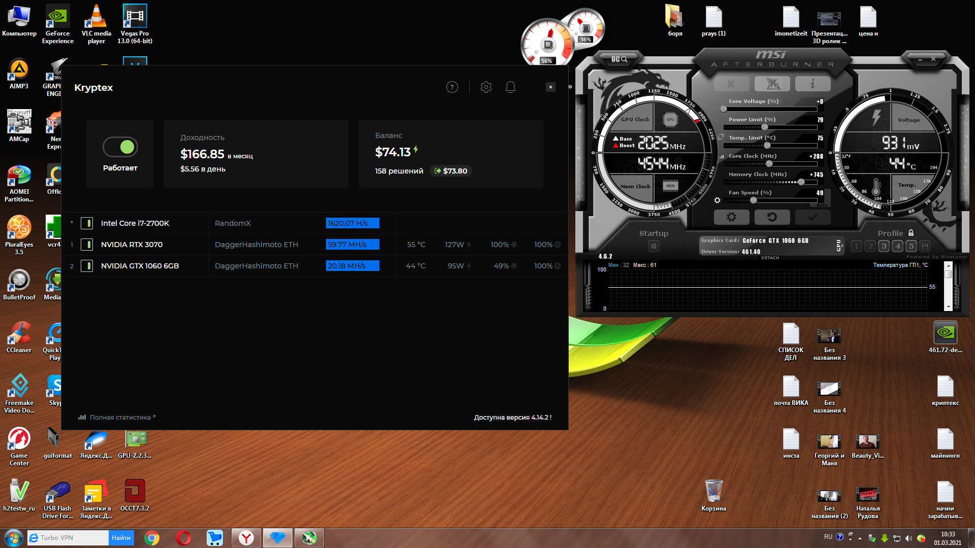The image size is (975, 548).
Task: Toggle the Kryptex mining switch labeled Работает
Action: click(x=120, y=147)
